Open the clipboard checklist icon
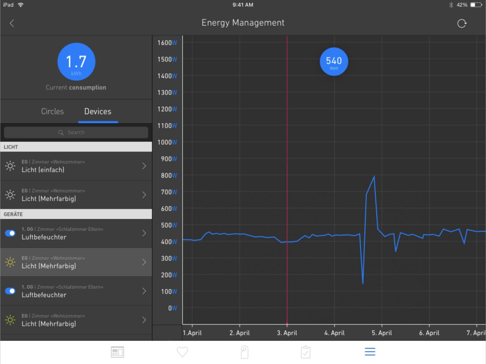486x364 pixels. click(305, 352)
